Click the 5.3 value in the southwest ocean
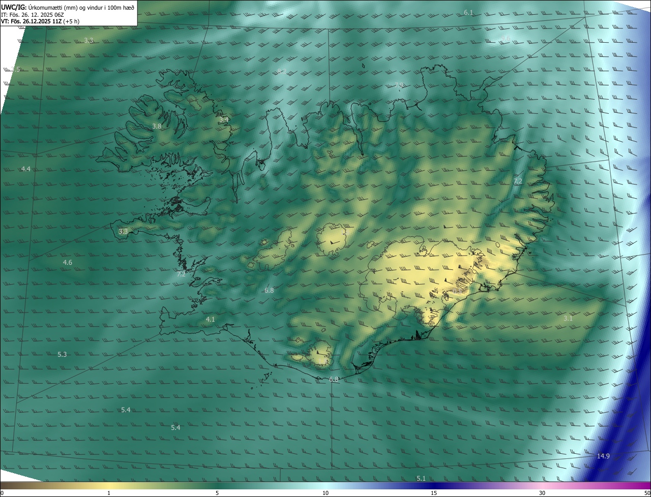651x497 pixels. 62,354
